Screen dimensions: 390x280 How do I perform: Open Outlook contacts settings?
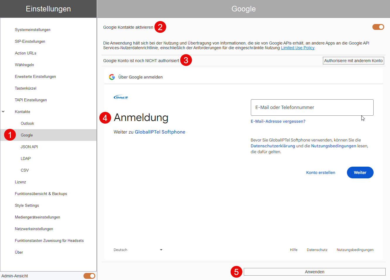(x=27, y=123)
